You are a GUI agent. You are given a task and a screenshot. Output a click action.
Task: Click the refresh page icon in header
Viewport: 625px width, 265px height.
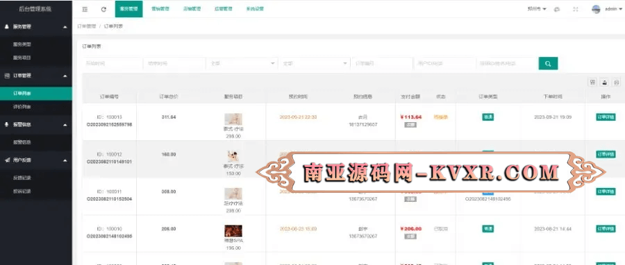coord(103,9)
